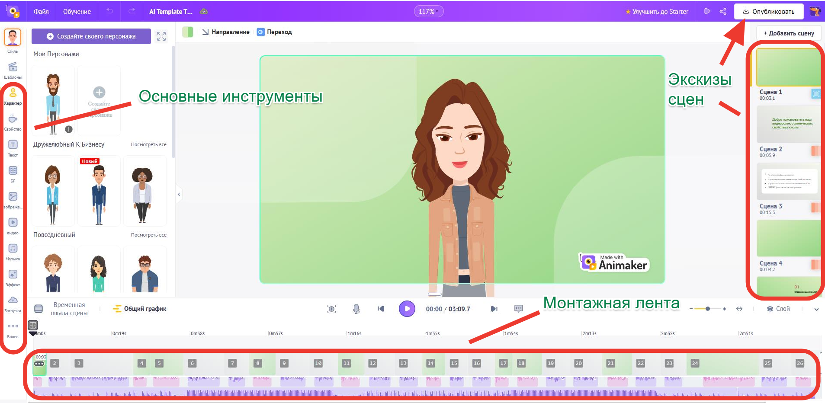Switch to Общий график tab

click(139, 309)
